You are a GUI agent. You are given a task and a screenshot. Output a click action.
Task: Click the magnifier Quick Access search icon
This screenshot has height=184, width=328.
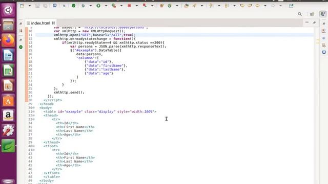click(x=300, y=14)
